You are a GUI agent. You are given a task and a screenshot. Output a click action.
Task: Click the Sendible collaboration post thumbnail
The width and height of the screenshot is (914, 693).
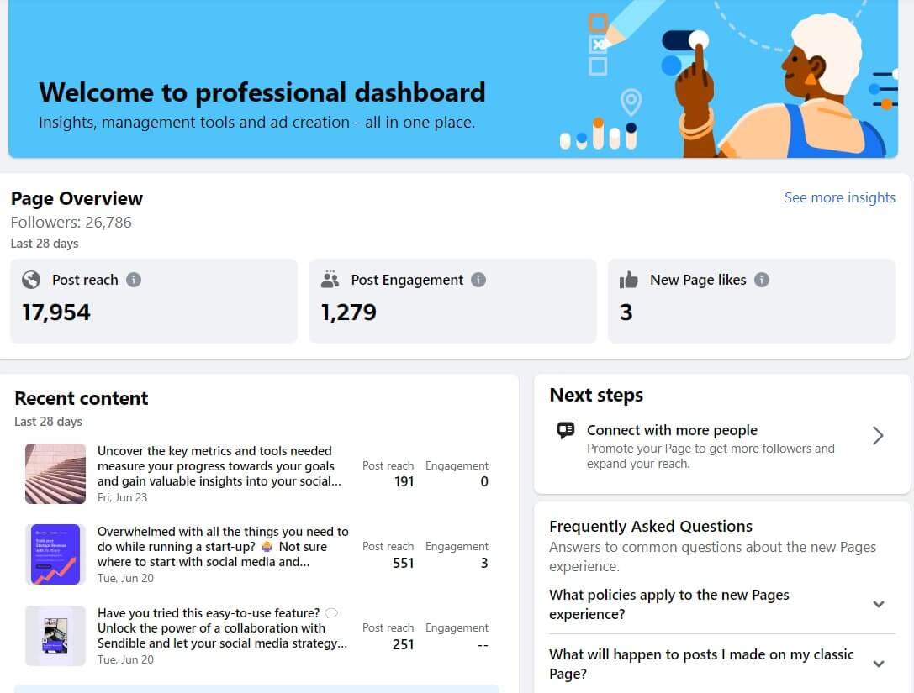tap(55, 636)
